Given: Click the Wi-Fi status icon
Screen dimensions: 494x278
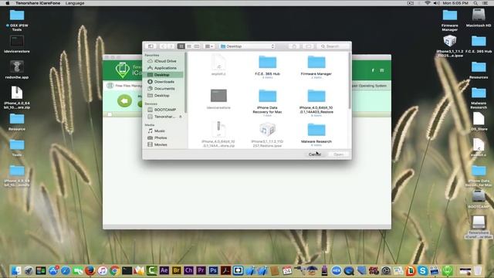Looking at the screenshot, I should (x=428, y=3).
